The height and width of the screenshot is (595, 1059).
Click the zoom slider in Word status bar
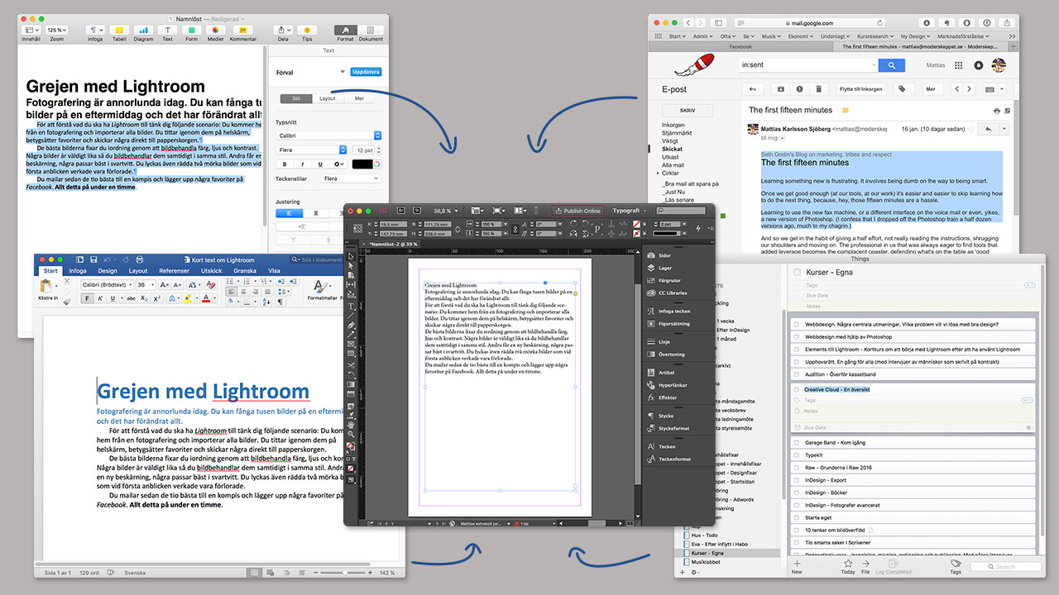(344, 572)
